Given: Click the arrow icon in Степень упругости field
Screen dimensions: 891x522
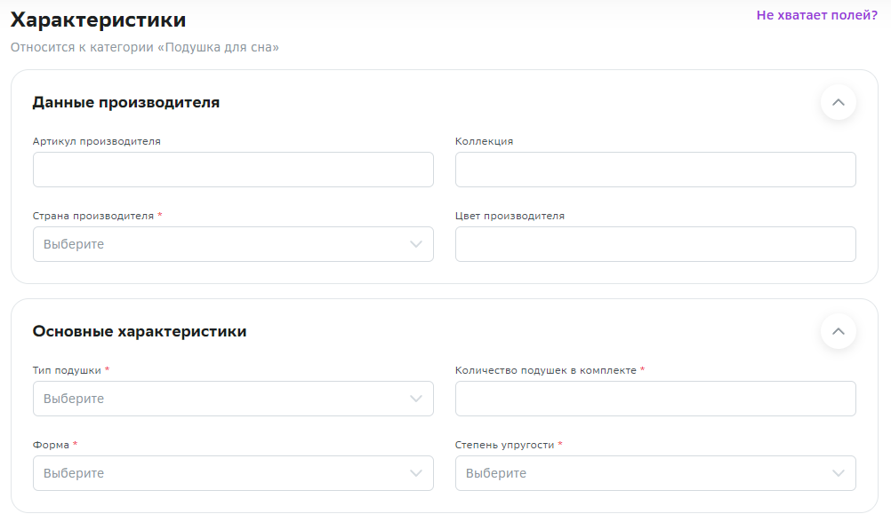Looking at the screenshot, I should [x=839, y=473].
